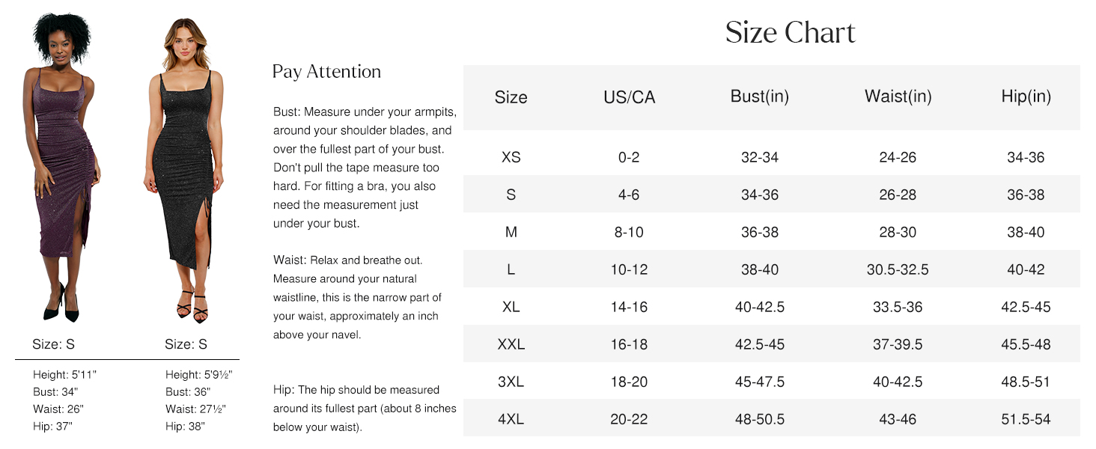Screen dimensions: 1096x449
Task: Click the 4XL size row label
Action: click(511, 419)
